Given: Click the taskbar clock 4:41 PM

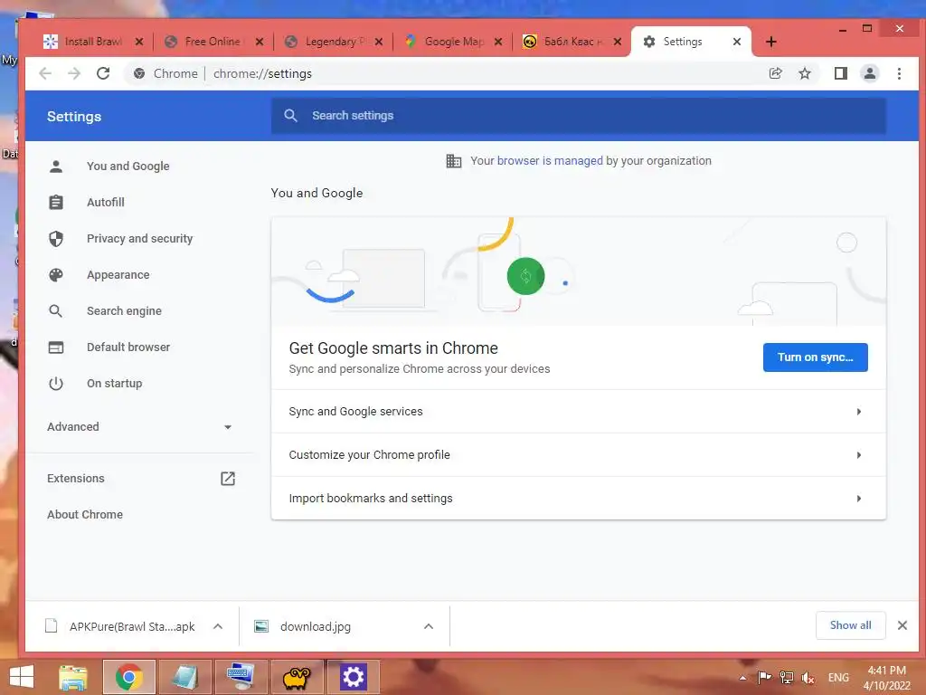Looking at the screenshot, I should [x=886, y=677].
